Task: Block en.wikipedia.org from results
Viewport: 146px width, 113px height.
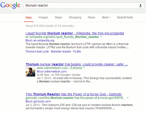Action: [x=40, y=41]
